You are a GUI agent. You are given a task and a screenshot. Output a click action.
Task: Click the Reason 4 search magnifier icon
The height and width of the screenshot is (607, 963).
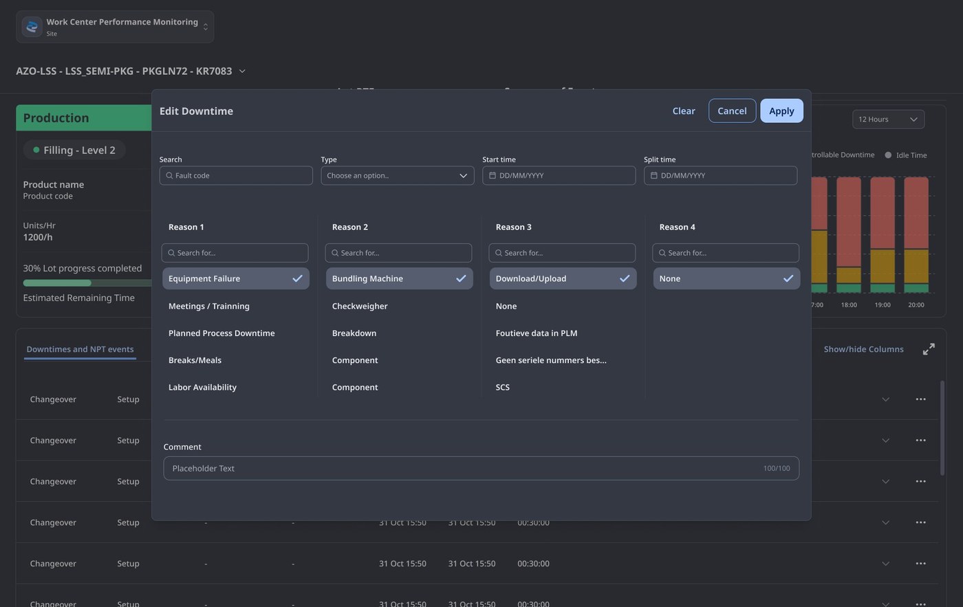(x=662, y=253)
